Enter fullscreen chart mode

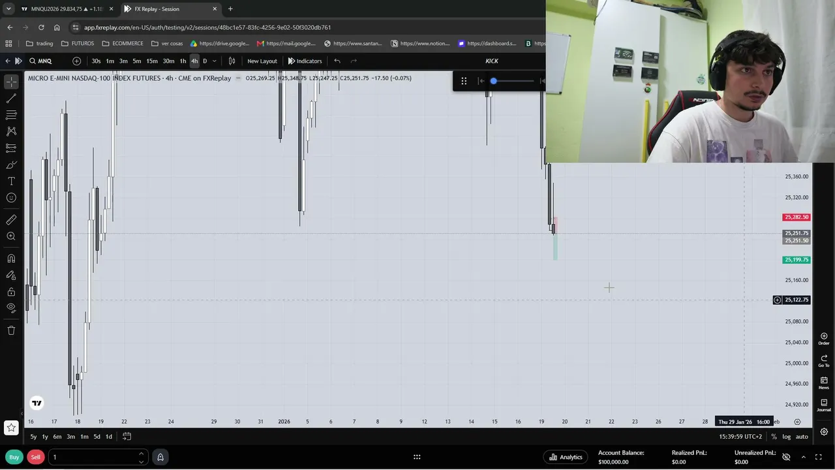pyautogui.click(x=820, y=457)
